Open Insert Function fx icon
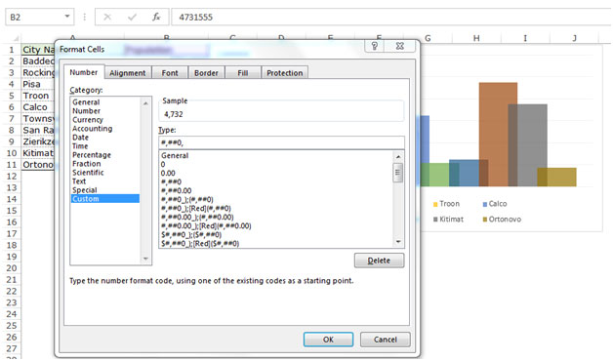 click(156, 17)
